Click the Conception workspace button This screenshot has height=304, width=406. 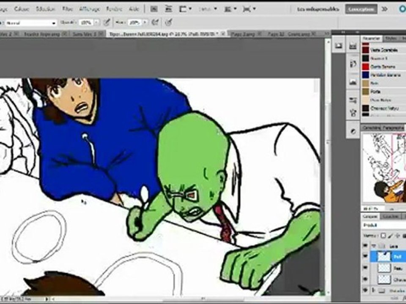pyautogui.click(x=361, y=9)
